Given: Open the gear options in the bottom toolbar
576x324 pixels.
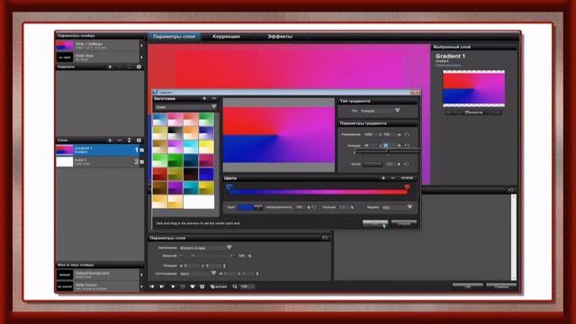Looking at the screenshot, I should [202, 286].
